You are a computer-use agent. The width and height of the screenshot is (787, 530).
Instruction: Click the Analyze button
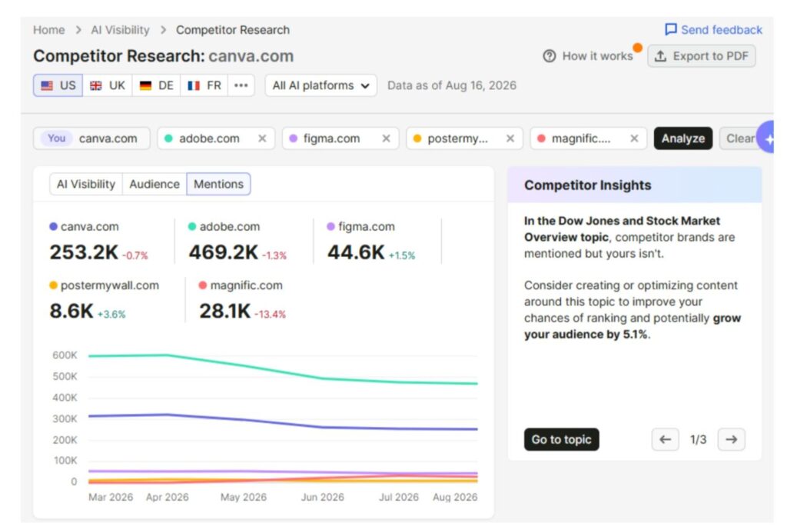[682, 138]
